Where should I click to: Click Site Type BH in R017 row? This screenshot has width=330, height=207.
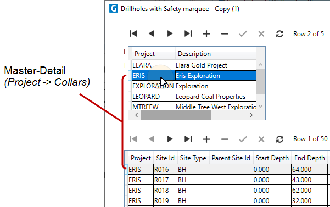(x=193, y=180)
